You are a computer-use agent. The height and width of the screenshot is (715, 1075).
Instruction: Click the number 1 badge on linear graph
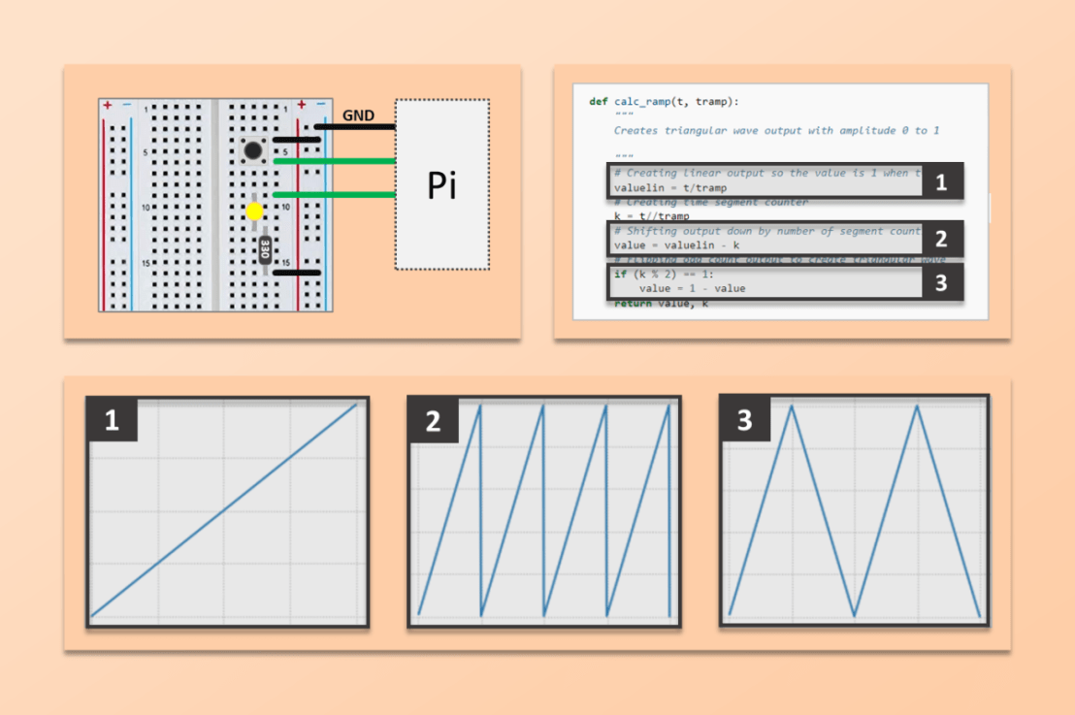tap(113, 421)
